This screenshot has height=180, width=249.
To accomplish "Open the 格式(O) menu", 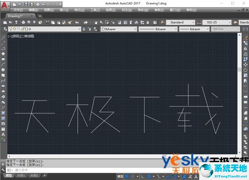I will click(x=79, y=10).
